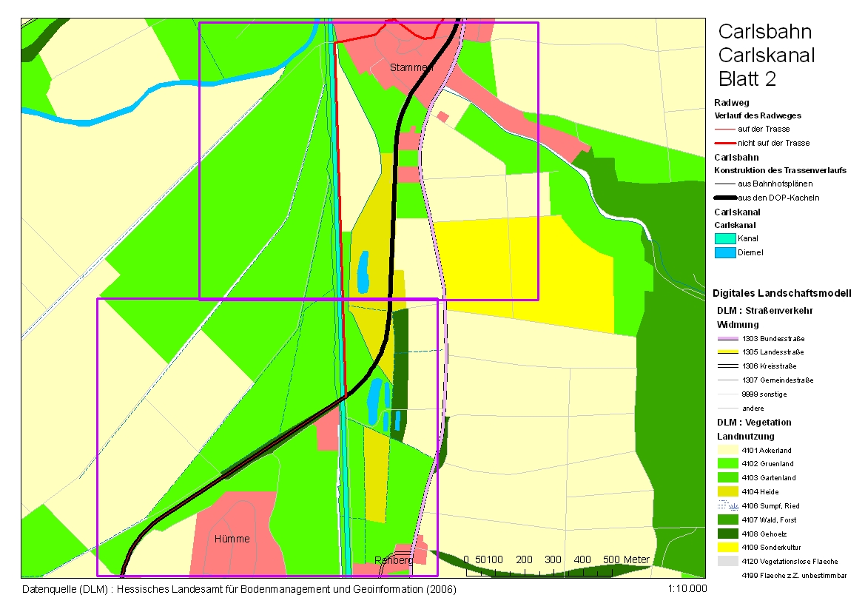Click the 'auf der Trasse' red line symbol
Image resolution: width=865 pixels, height=612 pixels.
click(x=725, y=129)
